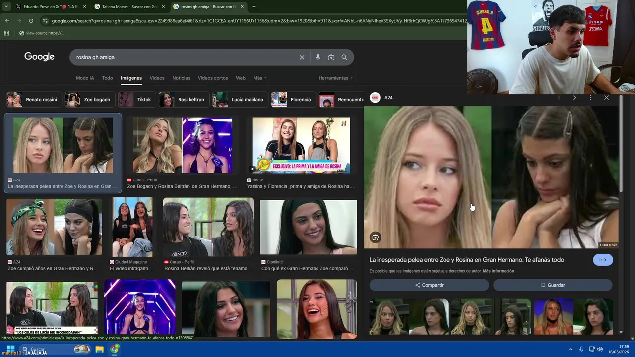Screen dimensions: 635x357
Task: Select the Lucia maidana chip
Action: [239, 100]
